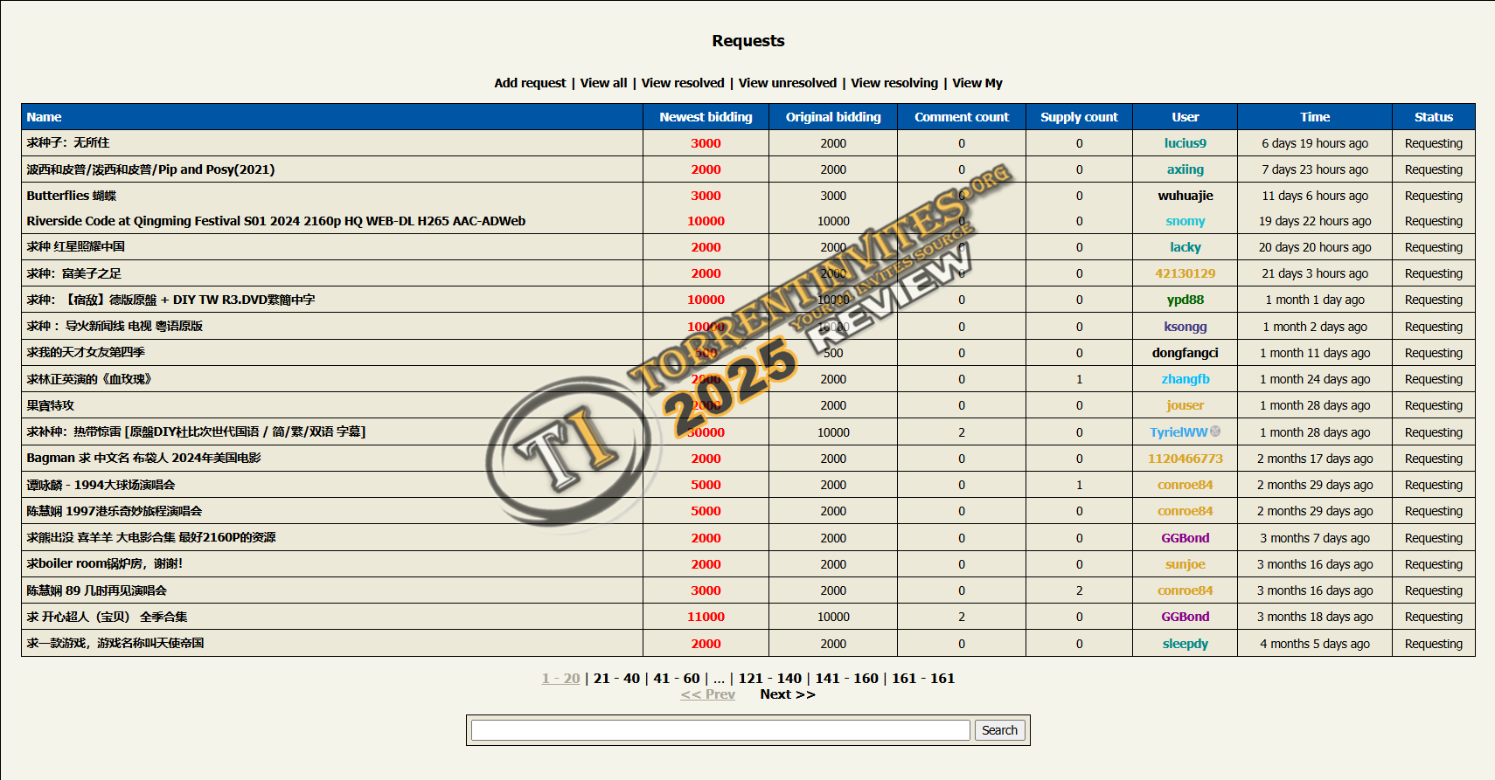
Task: Click the badge icon next to TyrielWW
Action: click(1215, 431)
